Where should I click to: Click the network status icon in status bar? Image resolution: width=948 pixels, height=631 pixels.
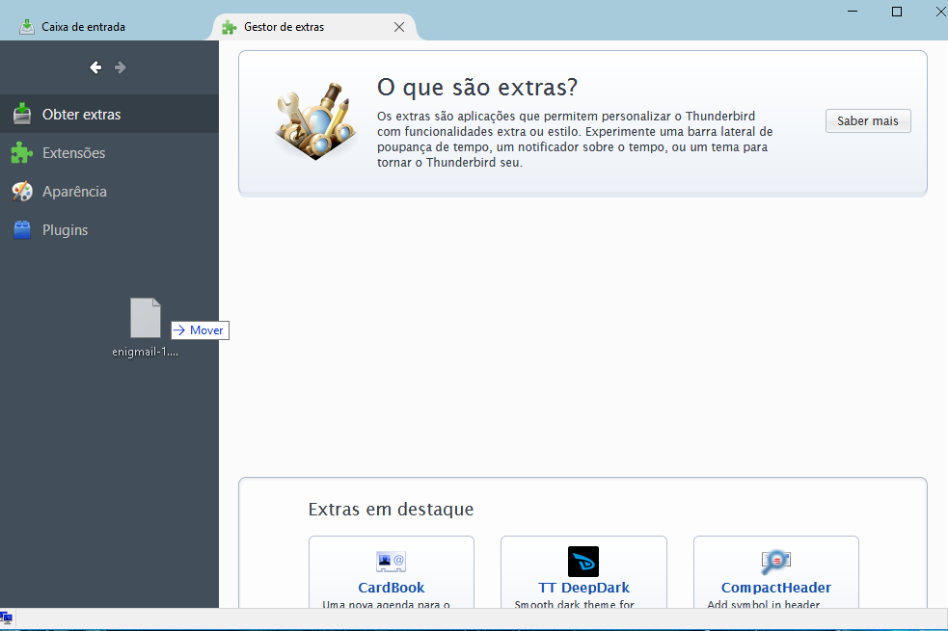tap(6, 618)
